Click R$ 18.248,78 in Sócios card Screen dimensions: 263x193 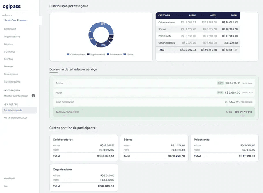176,156
